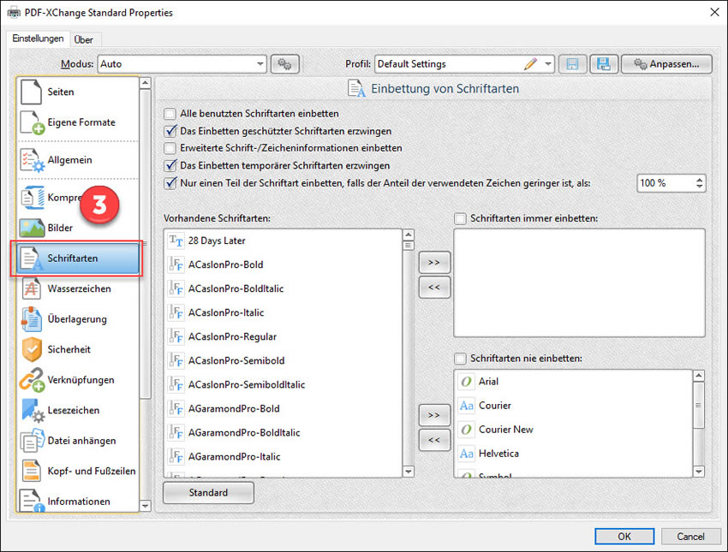Select the ACaslonPro-Bold font
The image size is (728, 552).
pos(283,264)
